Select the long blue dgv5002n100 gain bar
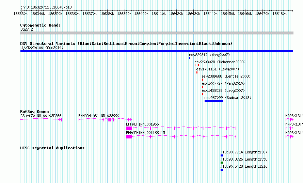303x183 pixels. [157, 51]
